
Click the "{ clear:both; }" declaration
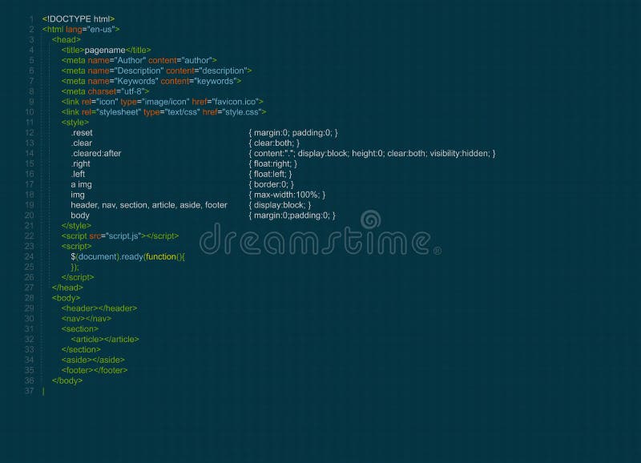(x=274, y=143)
